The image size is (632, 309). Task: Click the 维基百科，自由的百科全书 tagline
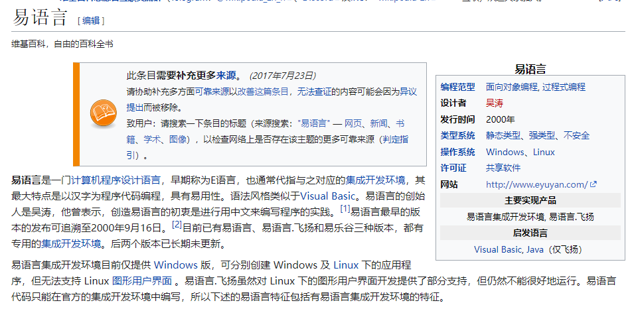pos(62,44)
